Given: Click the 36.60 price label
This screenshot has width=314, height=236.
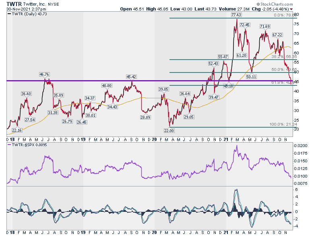Looking at the screenshot, I should point(26,94).
